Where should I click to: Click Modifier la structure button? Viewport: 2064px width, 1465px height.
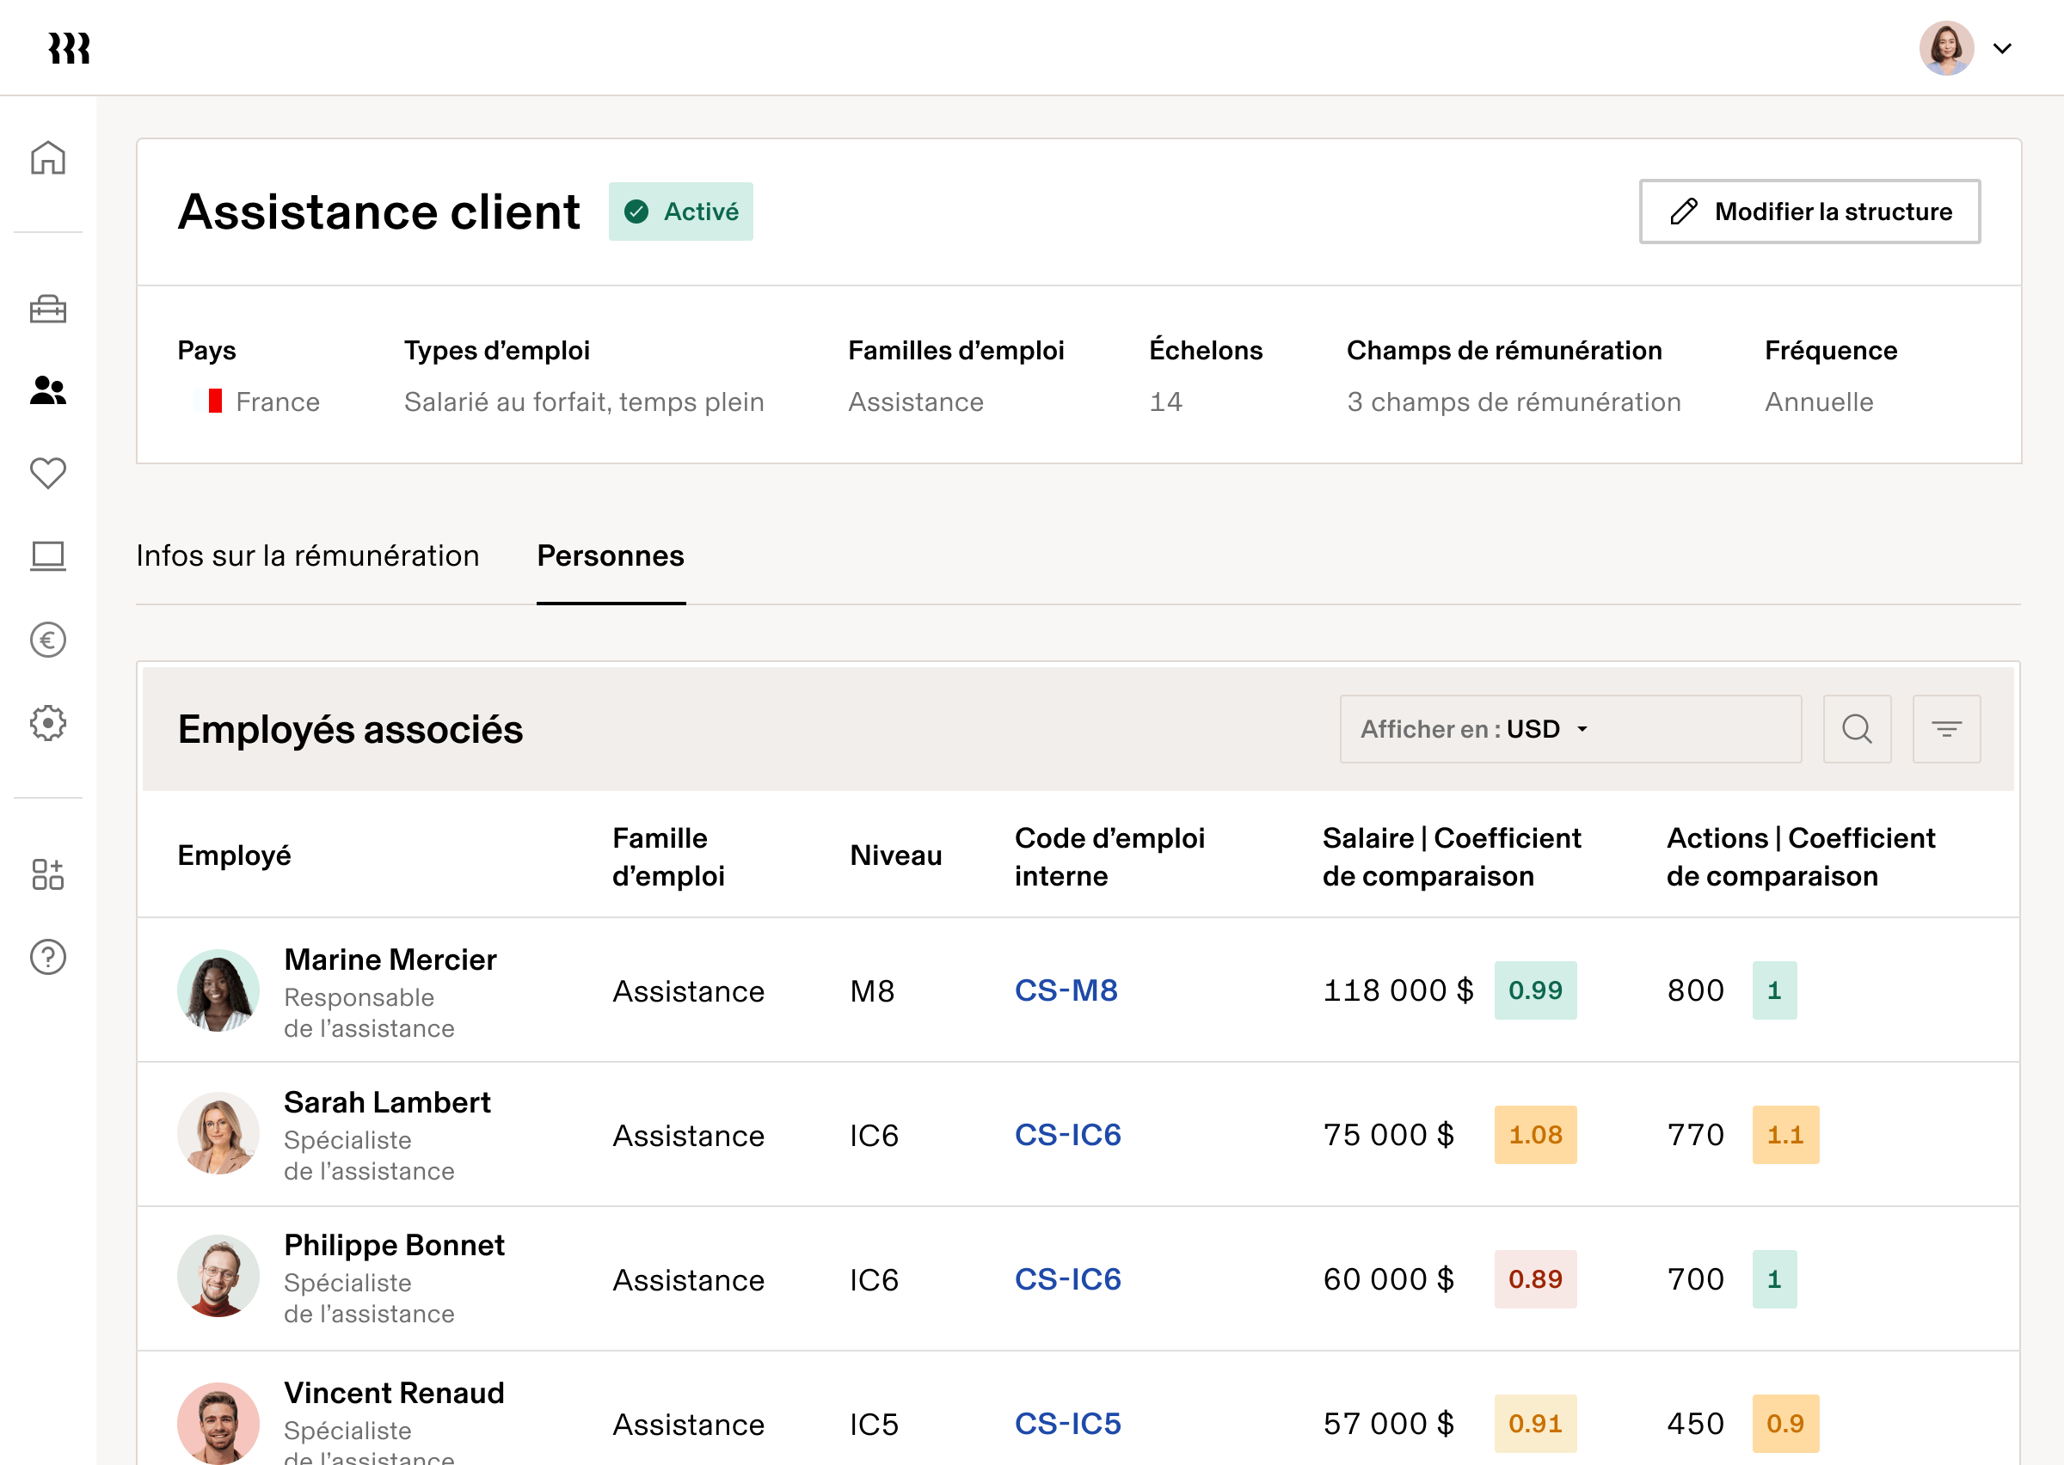1809,211
